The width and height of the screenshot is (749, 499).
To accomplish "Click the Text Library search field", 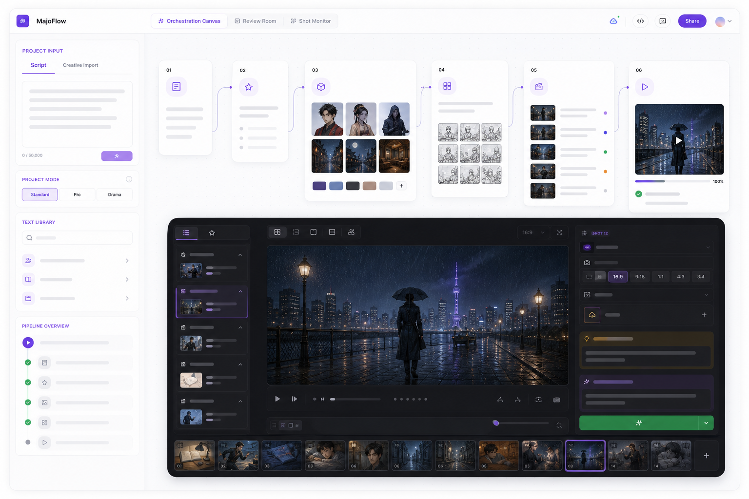I will (77, 238).
